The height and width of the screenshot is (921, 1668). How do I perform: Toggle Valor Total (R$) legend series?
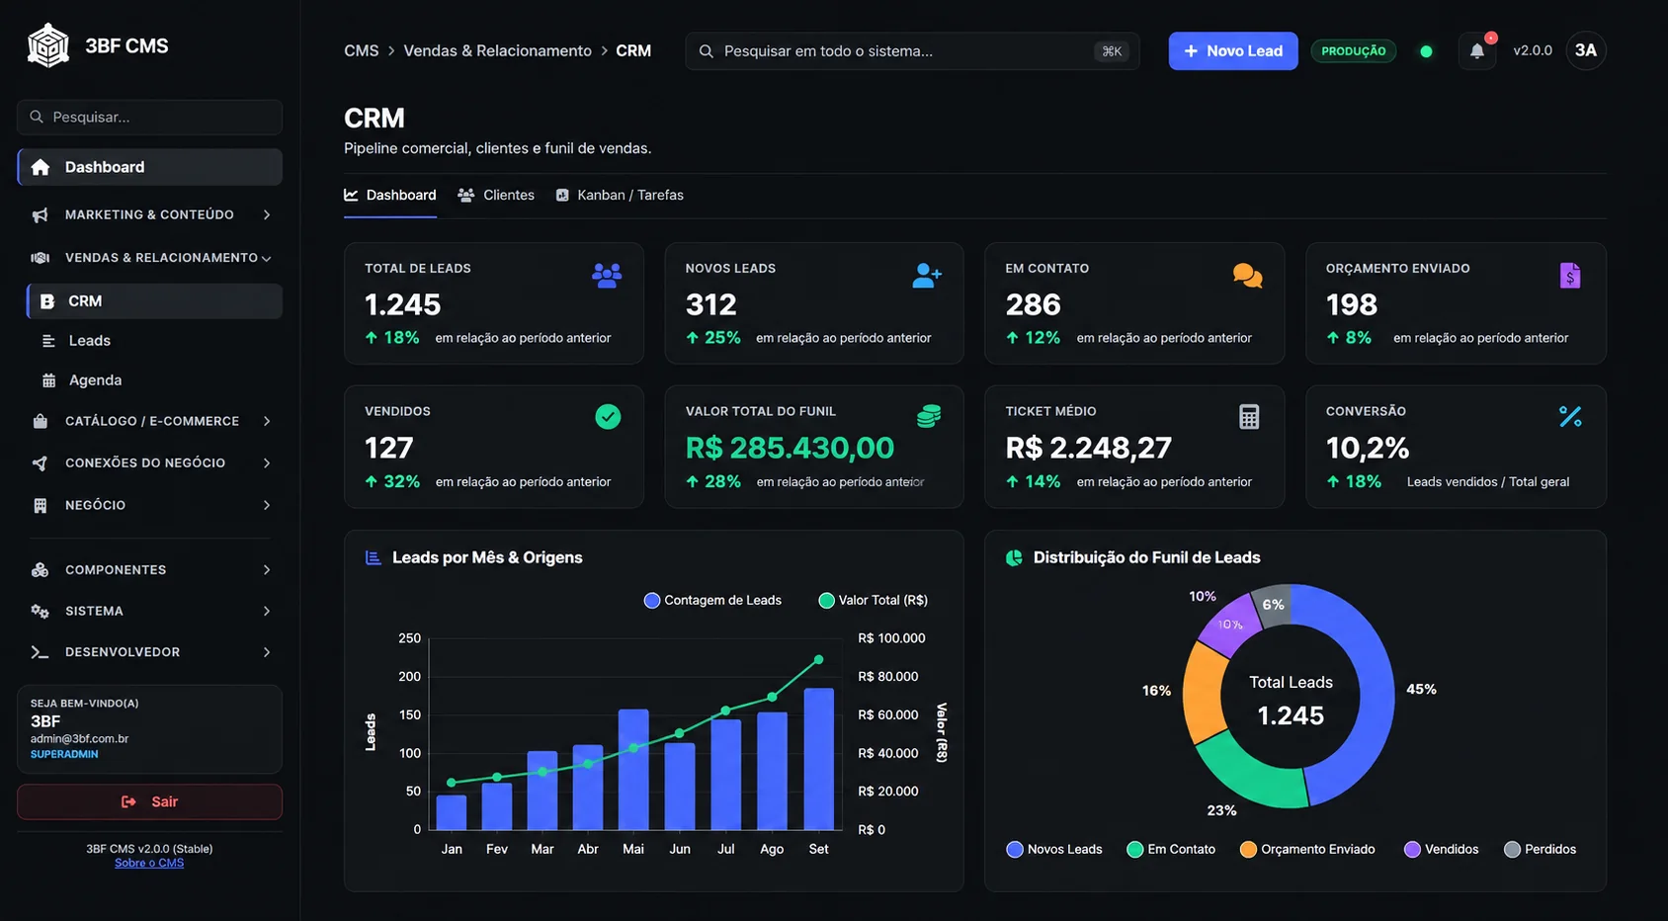pos(874,601)
